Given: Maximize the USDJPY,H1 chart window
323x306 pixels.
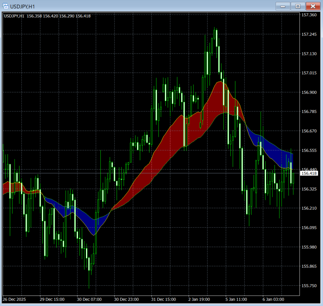Looking at the screenshot, I should (298, 6).
